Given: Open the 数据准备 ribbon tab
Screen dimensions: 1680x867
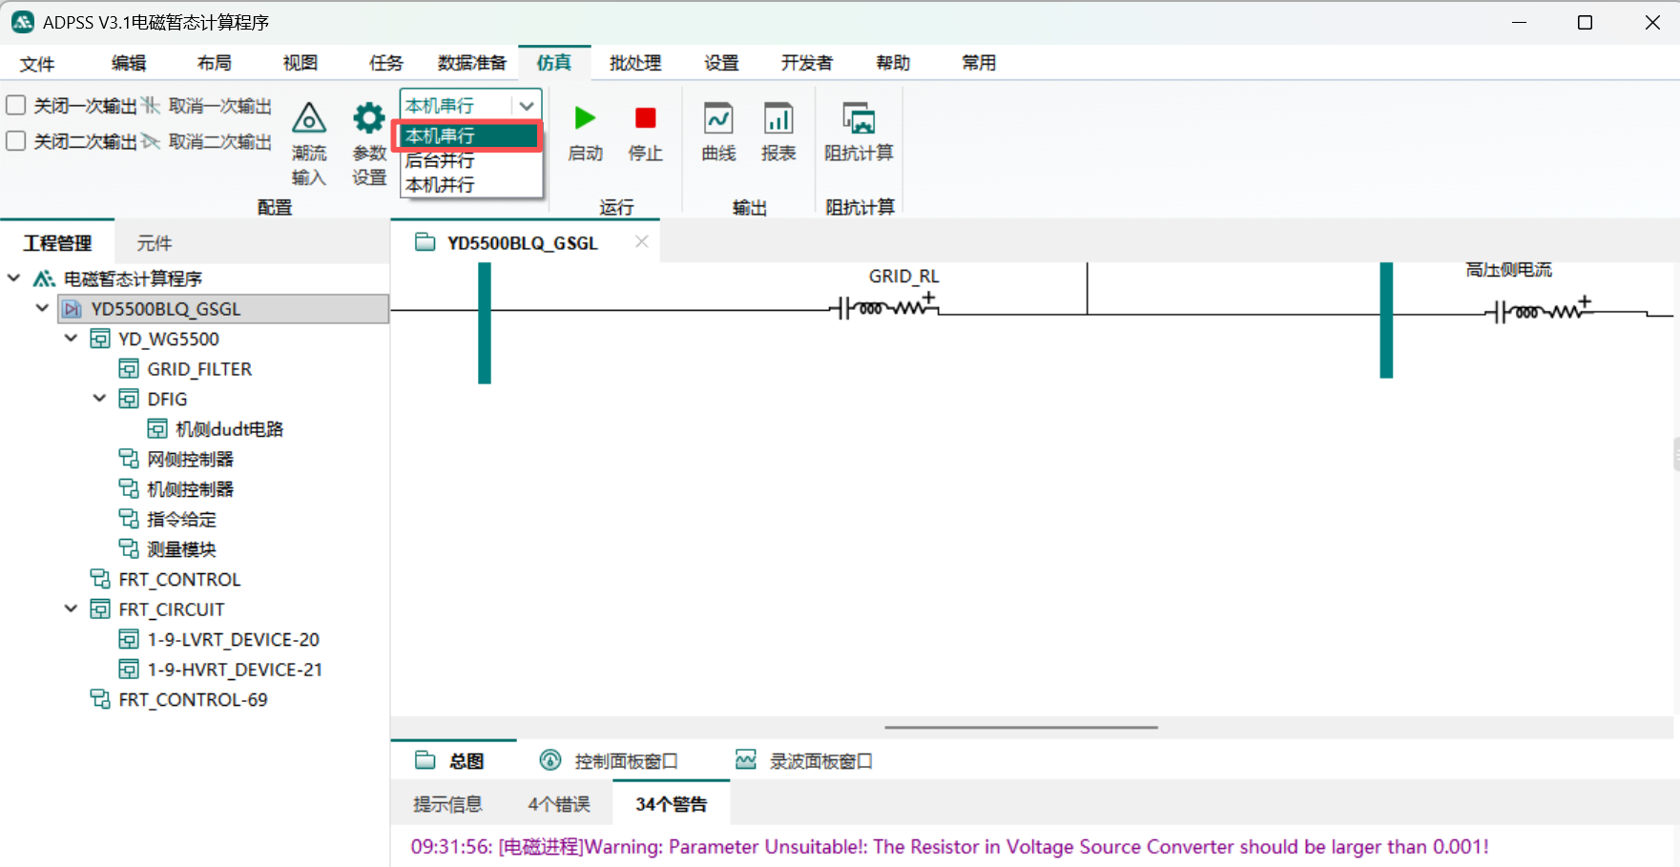Looking at the screenshot, I should pos(471,63).
